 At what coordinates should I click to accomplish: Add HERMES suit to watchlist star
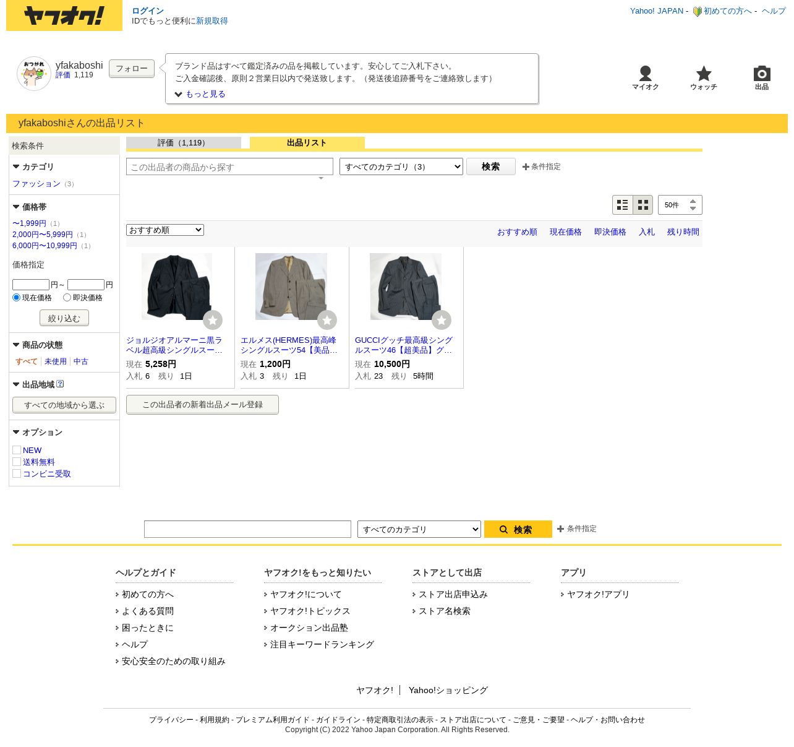coord(327,320)
